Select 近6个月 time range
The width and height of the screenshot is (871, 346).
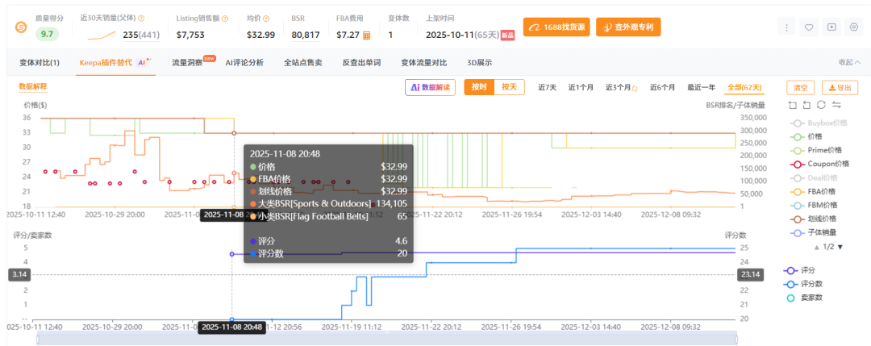[x=662, y=87]
